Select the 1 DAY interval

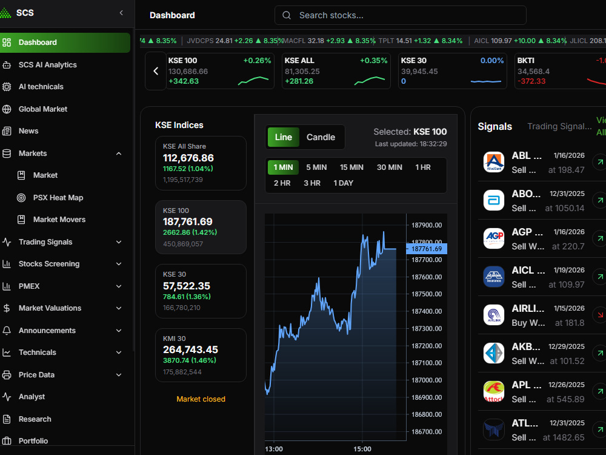click(x=343, y=183)
